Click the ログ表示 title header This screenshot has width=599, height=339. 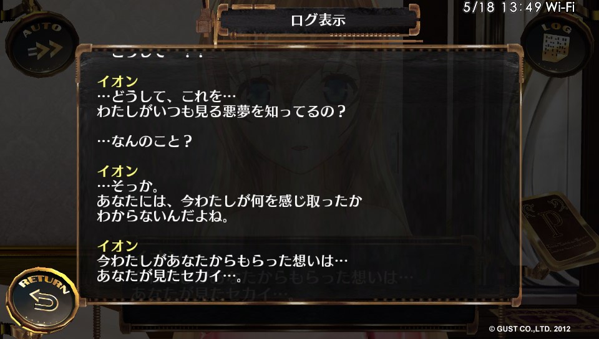tap(318, 20)
